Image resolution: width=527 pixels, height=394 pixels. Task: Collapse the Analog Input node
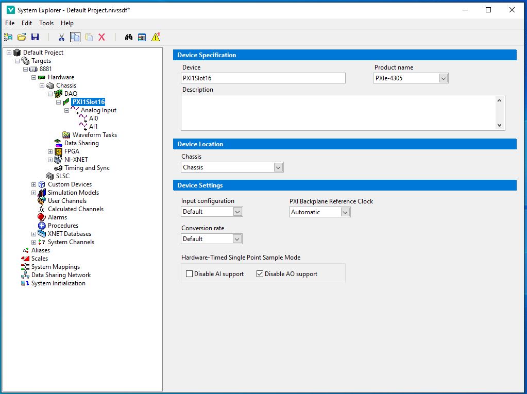click(x=66, y=110)
